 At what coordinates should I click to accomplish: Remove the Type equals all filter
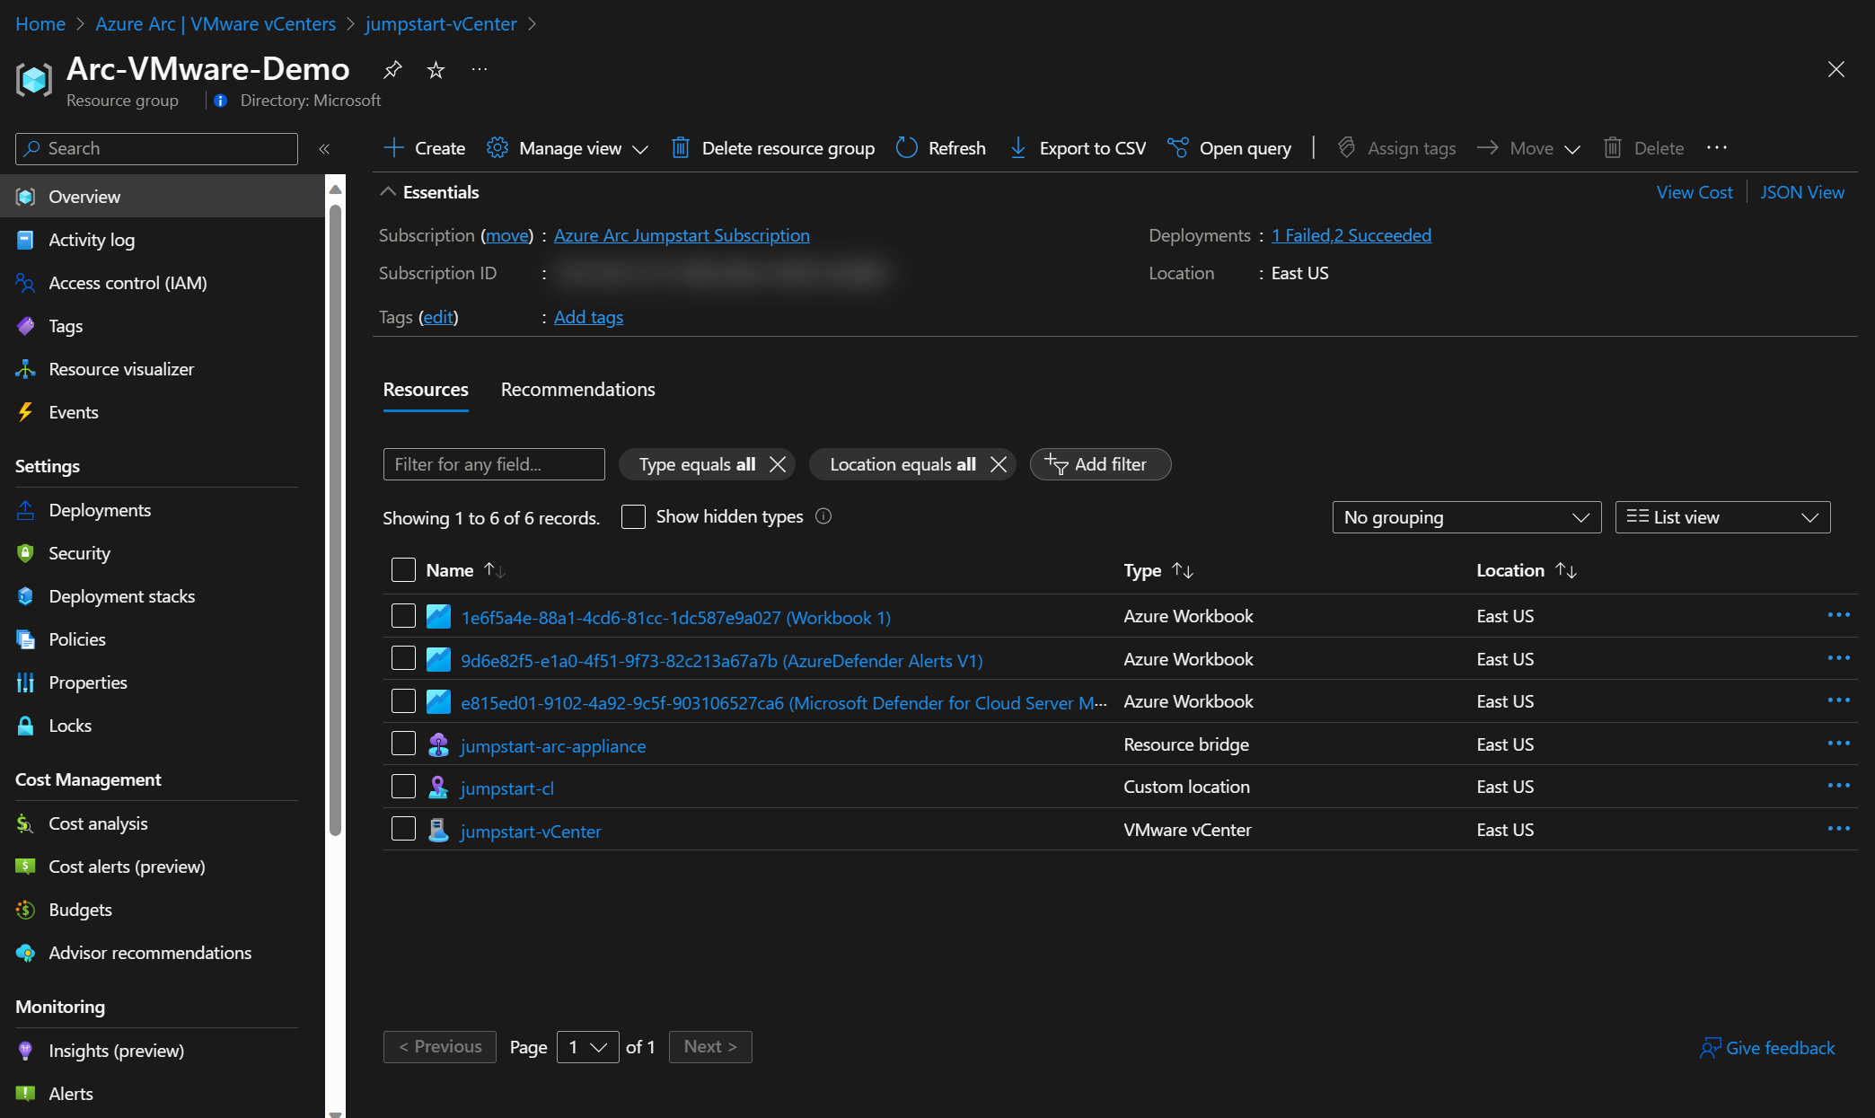[x=778, y=464]
